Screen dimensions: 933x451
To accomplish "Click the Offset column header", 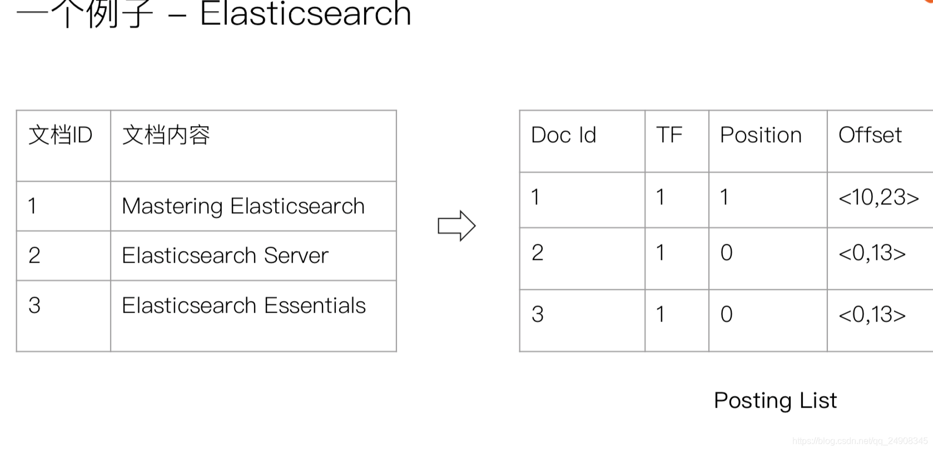I will [880, 141].
